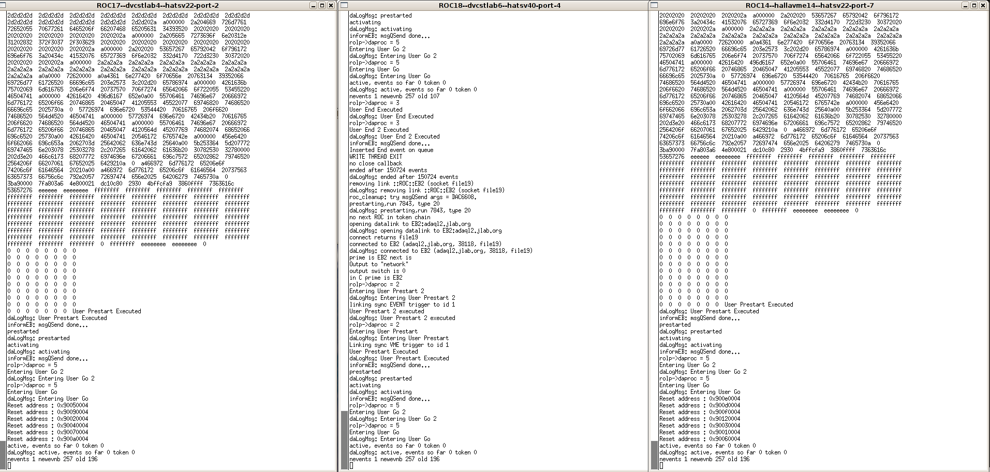Viewport: 990px width, 472px height.
Task: Click 'output switch is 0' line
Action: [x=377, y=271]
